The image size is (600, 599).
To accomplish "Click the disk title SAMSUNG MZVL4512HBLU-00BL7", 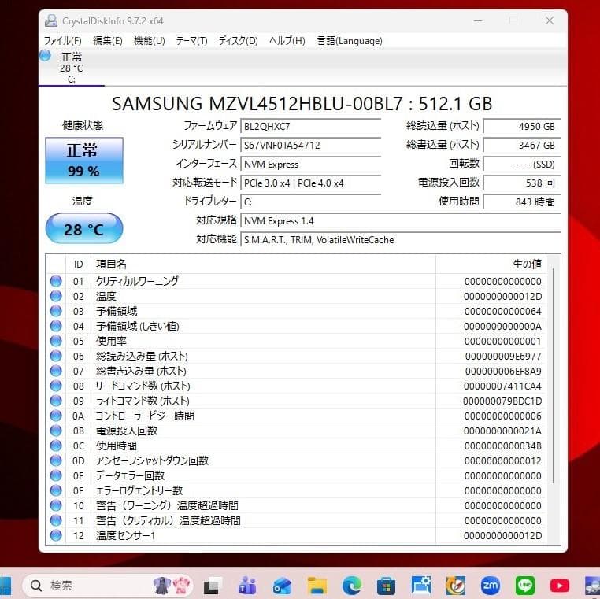I will pyautogui.click(x=257, y=104).
